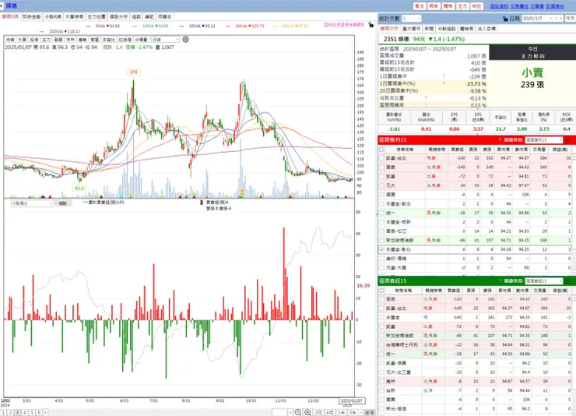Select chart layout page 2
This screenshot has width=576, height=416.
(10, 413)
